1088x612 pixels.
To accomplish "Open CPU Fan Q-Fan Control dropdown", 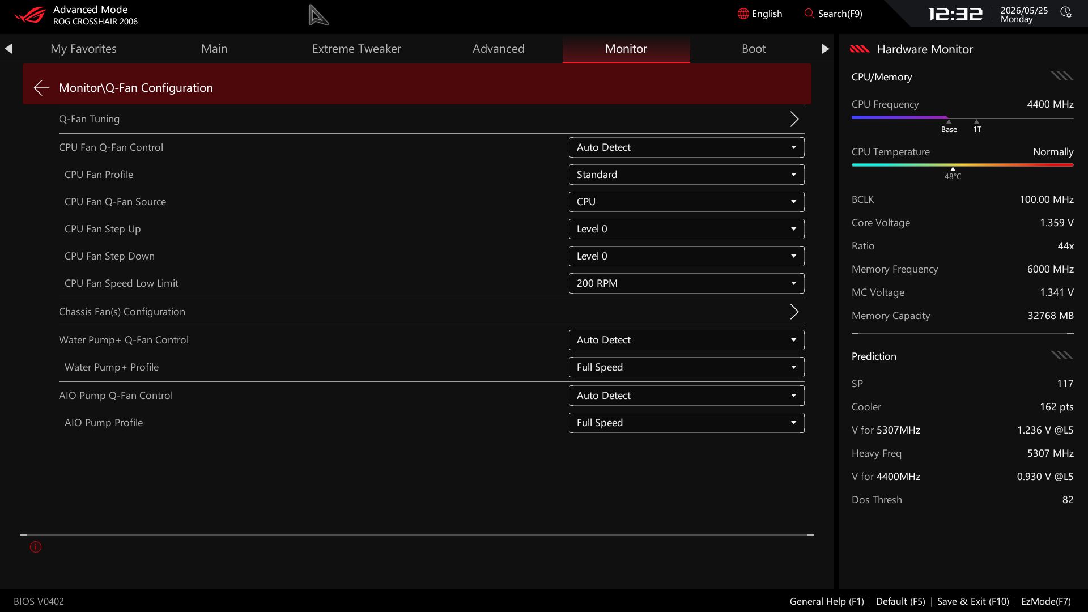I will tap(686, 147).
